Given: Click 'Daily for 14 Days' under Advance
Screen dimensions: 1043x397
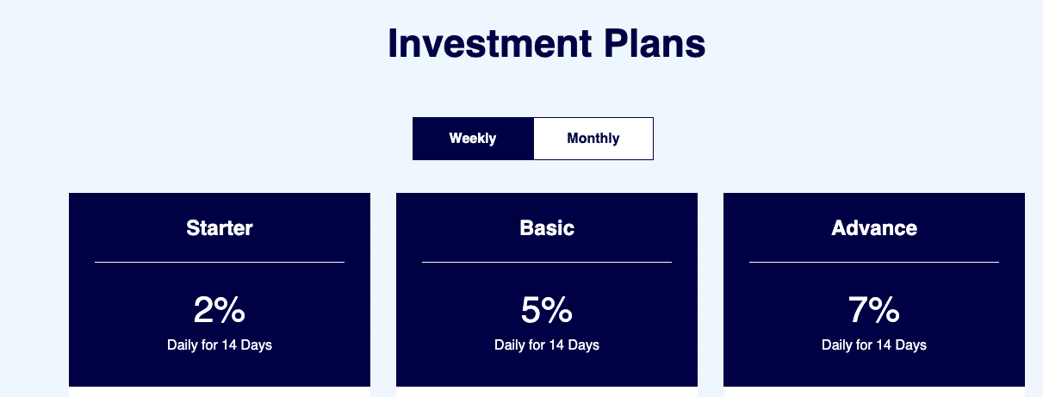Looking at the screenshot, I should (x=874, y=345).
